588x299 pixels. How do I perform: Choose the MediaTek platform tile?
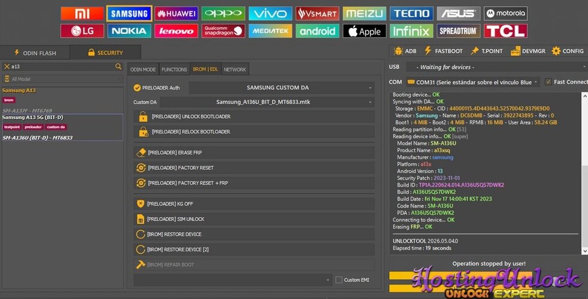(x=270, y=31)
